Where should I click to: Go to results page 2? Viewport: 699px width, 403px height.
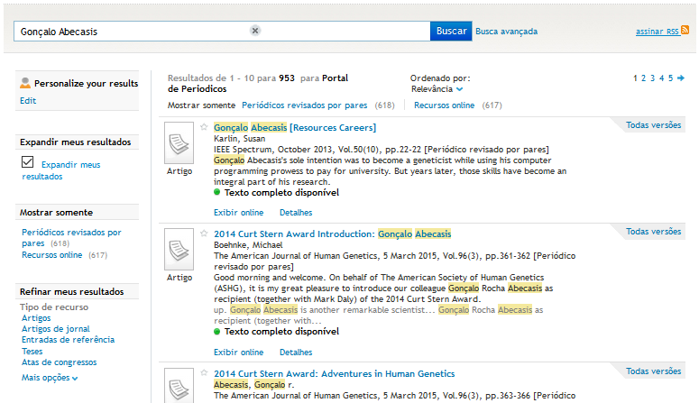[x=643, y=78]
